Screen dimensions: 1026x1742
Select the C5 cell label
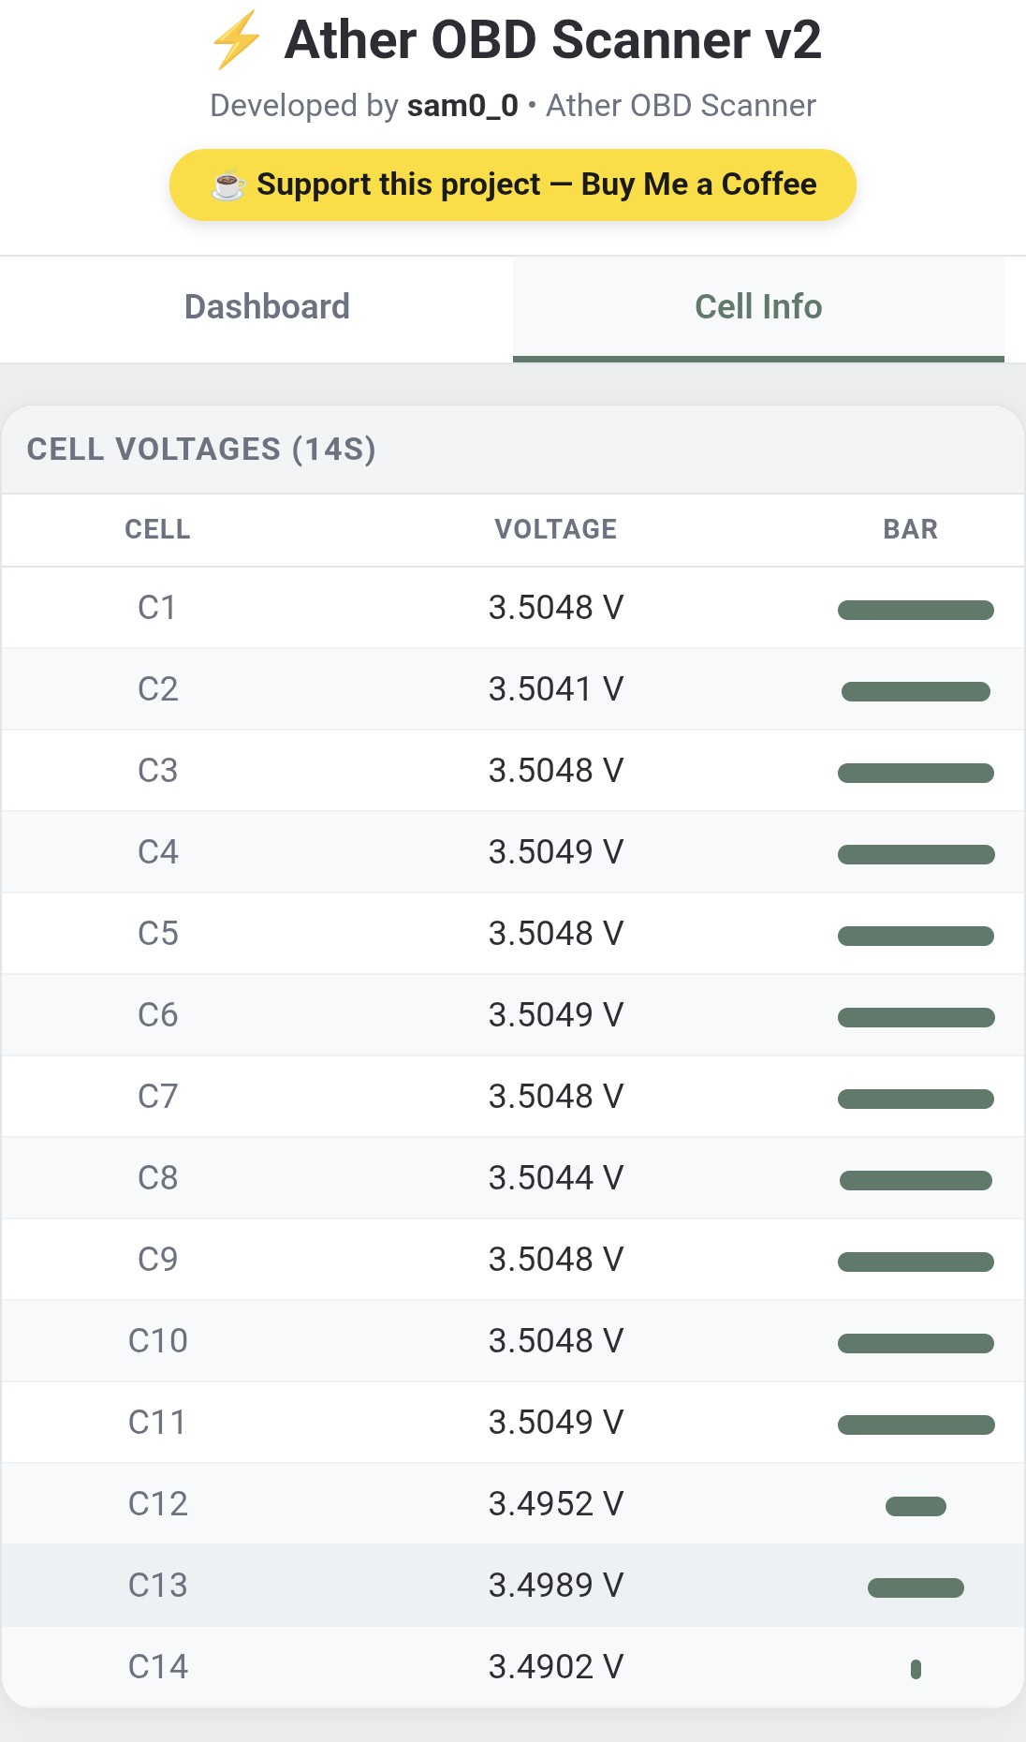(x=157, y=934)
